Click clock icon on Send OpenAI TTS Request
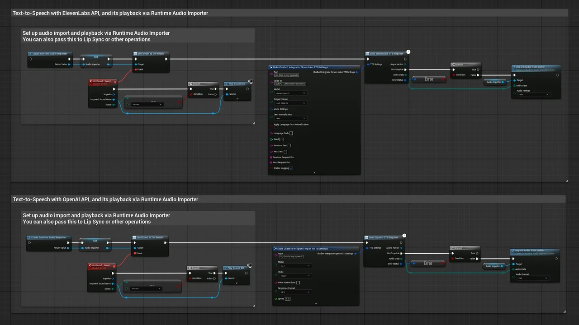The image size is (579, 325). (x=404, y=236)
